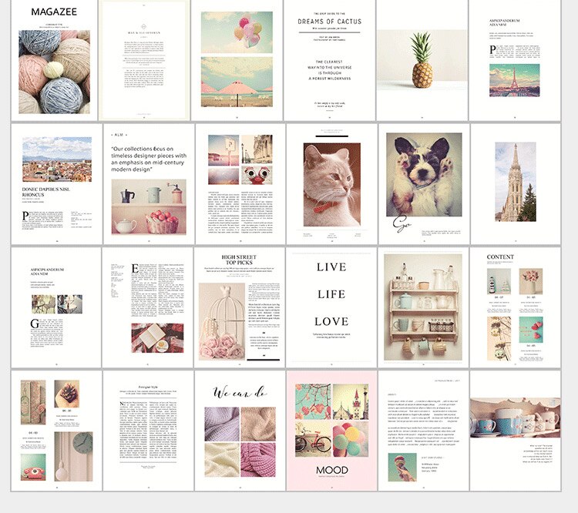Click the pink flowers vase photo on Content page
Viewport: 578px width, 513px height.
coord(531,281)
